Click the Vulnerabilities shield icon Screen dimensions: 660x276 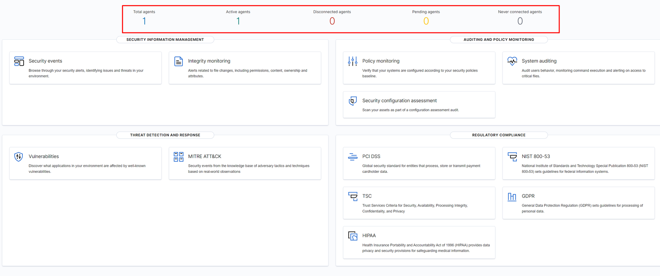pyautogui.click(x=19, y=157)
